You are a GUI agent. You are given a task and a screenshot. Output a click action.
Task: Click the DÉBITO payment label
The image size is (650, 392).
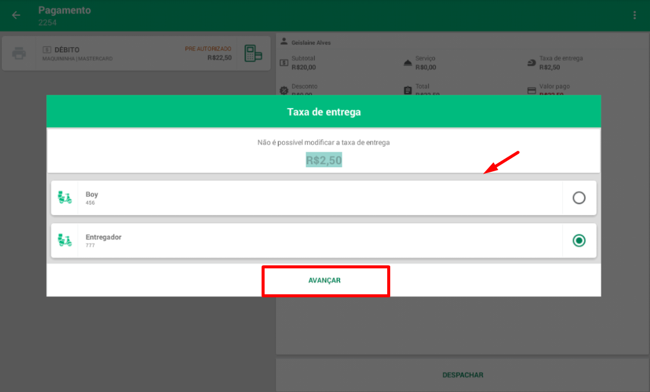pyautogui.click(x=66, y=49)
